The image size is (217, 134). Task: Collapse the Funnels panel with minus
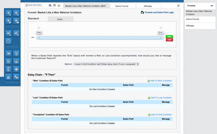(212, 6)
